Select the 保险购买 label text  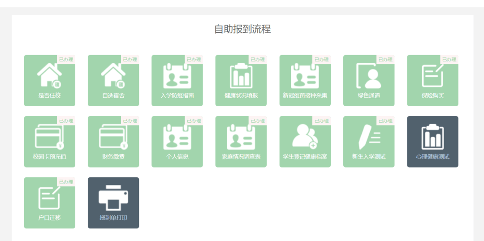coord(433,96)
